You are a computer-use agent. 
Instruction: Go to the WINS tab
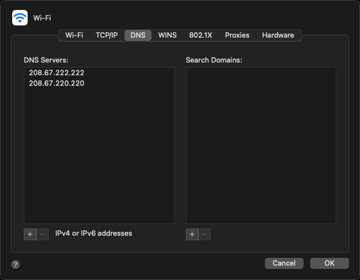tap(167, 35)
